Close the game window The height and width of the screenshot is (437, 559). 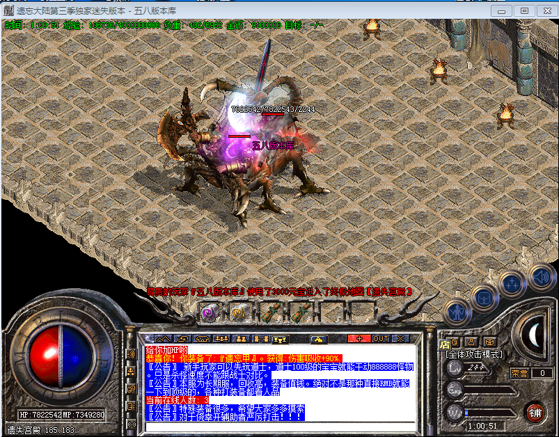tap(547, 10)
